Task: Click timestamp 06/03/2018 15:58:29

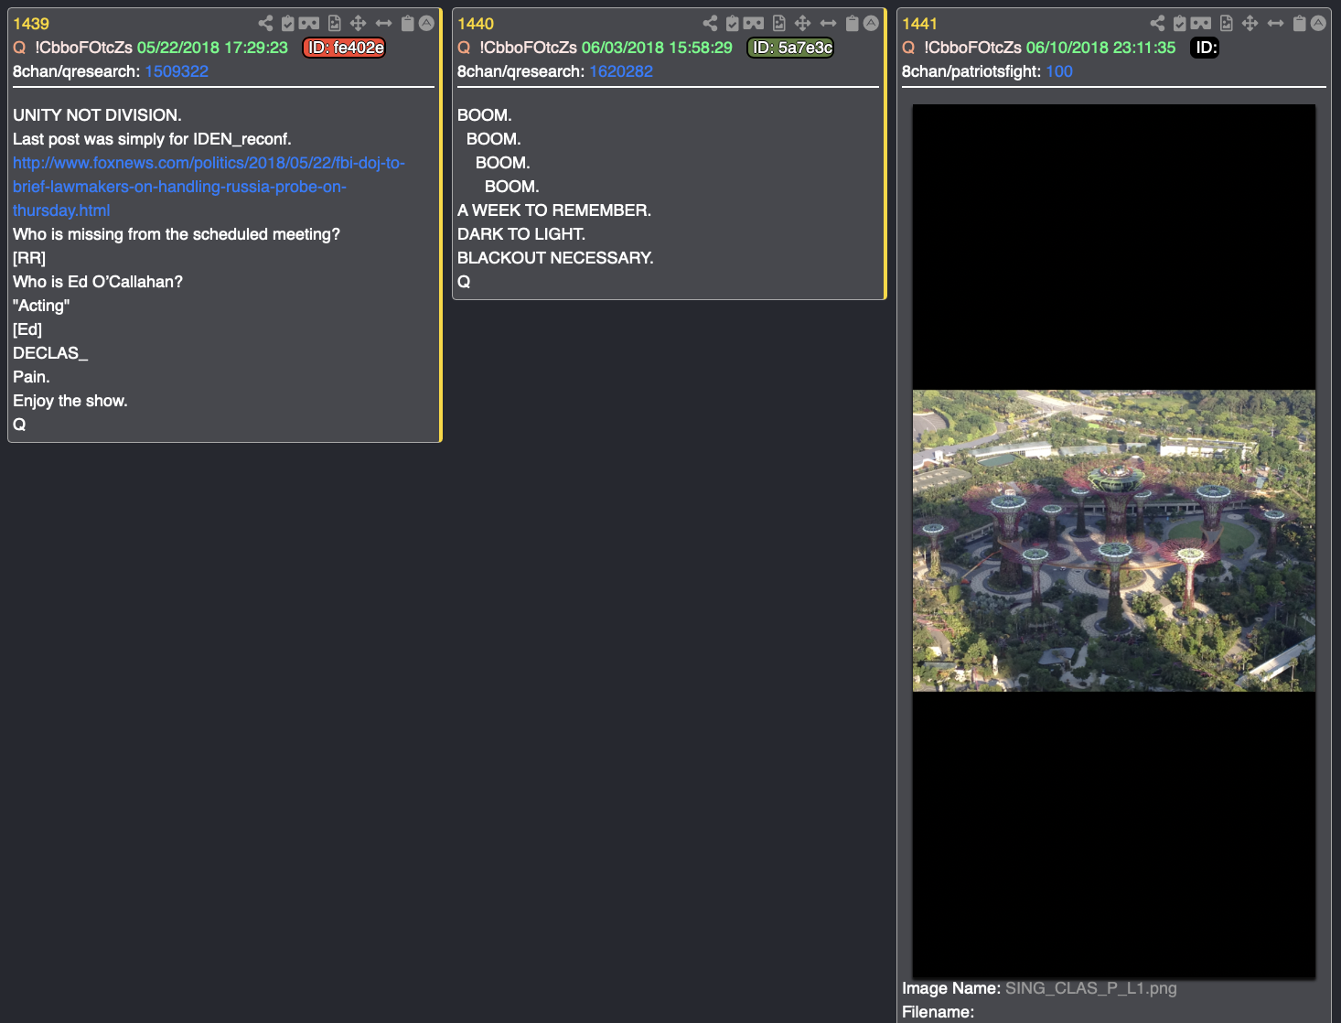Action: (657, 48)
